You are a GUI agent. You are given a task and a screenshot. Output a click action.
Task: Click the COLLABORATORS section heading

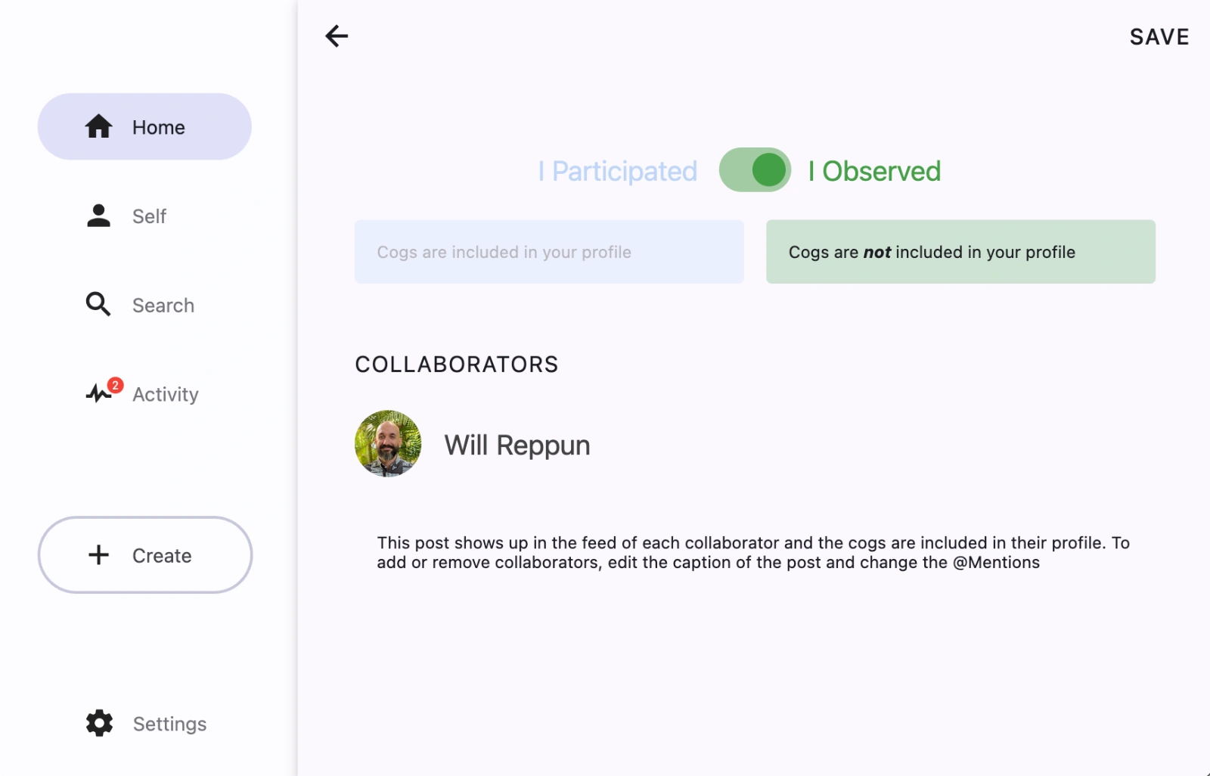pyautogui.click(x=456, y=364)
